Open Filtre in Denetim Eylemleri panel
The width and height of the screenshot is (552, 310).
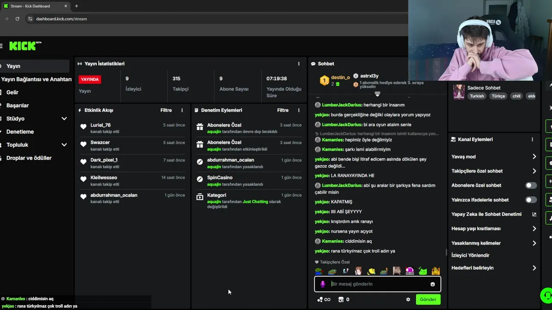point(283,110)
